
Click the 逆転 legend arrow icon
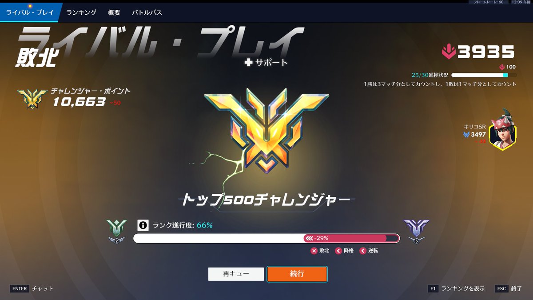pyautogui.click(x=363, y=251)
